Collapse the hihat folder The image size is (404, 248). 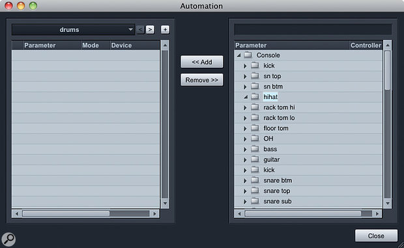coord(246,97)
